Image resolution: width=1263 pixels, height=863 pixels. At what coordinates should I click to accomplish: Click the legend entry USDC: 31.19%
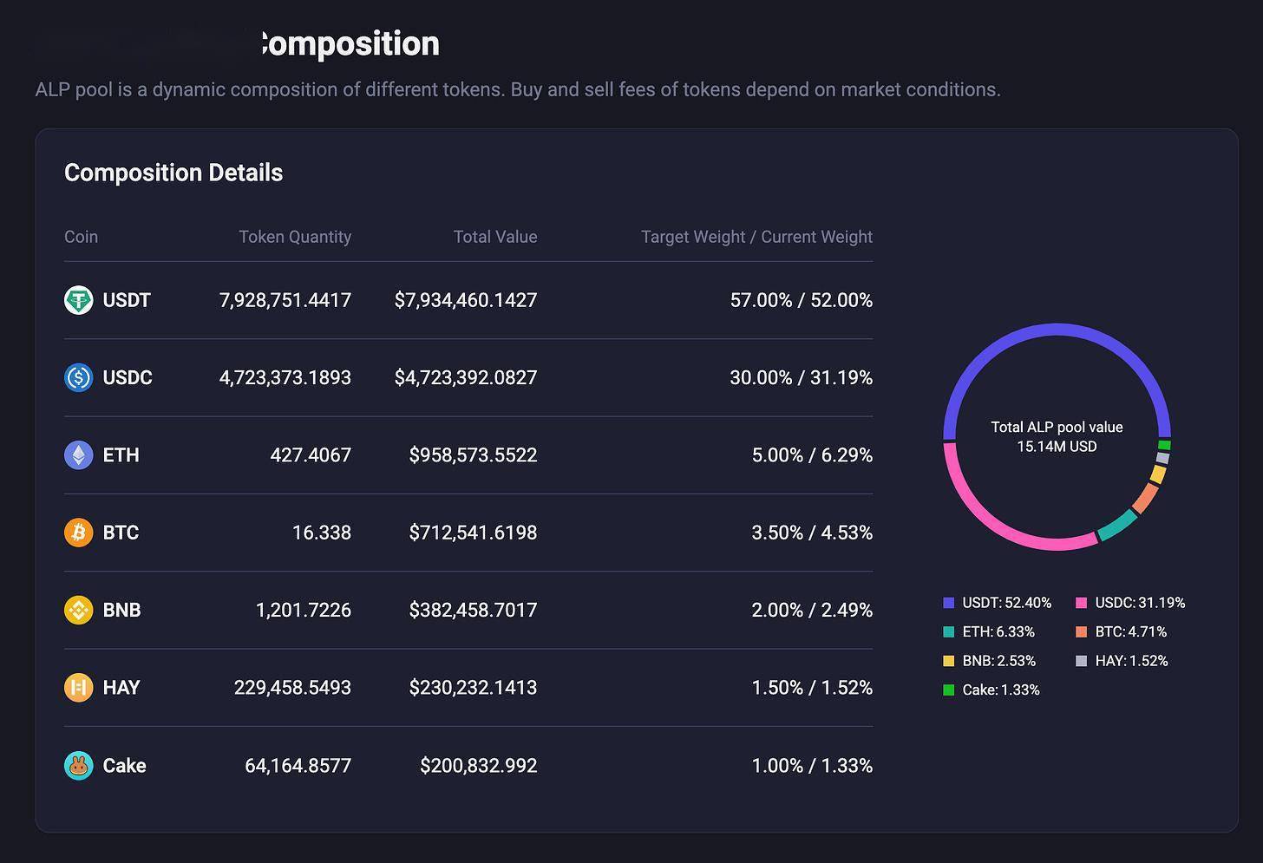click(x=1130, y=603)
